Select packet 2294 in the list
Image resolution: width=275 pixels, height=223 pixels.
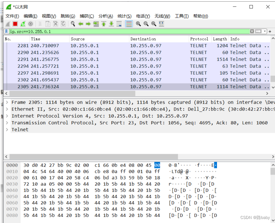(x=137, y=66)
